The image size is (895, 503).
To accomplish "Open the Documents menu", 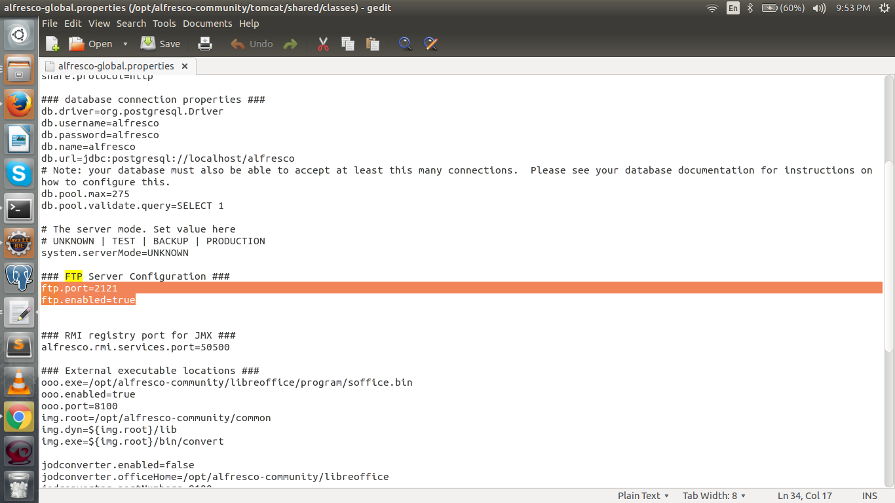I will 207,23.
